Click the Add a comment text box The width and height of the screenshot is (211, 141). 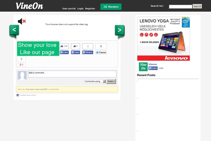(x=72, y=74)
